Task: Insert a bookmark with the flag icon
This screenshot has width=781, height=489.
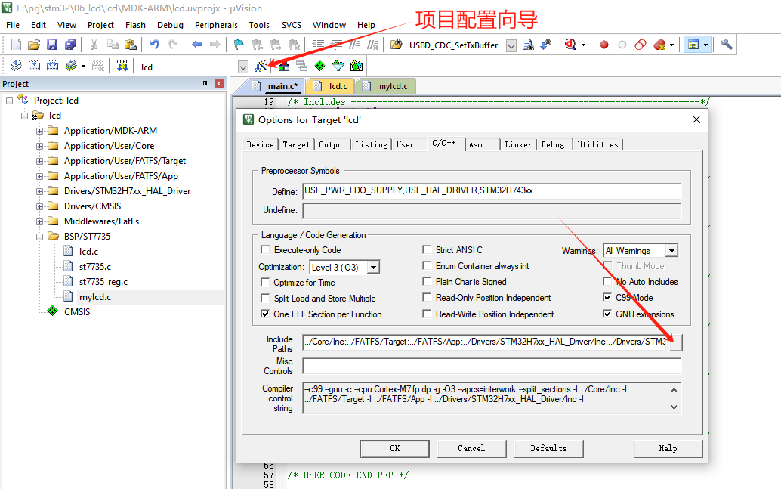Action: tap(239, 45)
